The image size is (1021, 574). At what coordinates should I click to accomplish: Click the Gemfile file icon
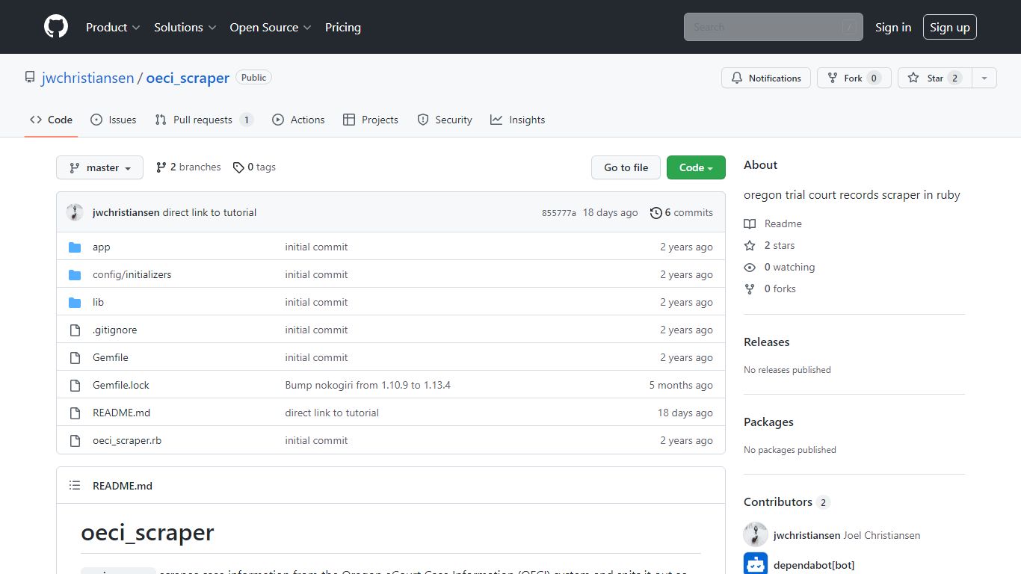point(75,357)
